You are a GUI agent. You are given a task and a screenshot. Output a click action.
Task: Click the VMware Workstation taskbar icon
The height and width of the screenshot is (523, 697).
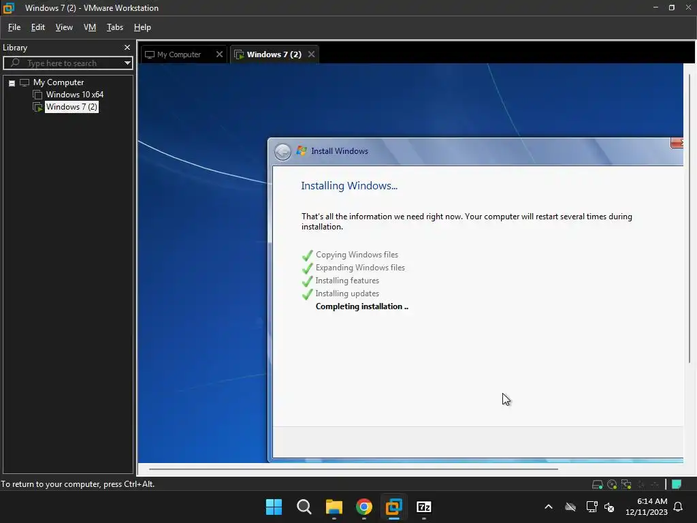coord(394,507)
